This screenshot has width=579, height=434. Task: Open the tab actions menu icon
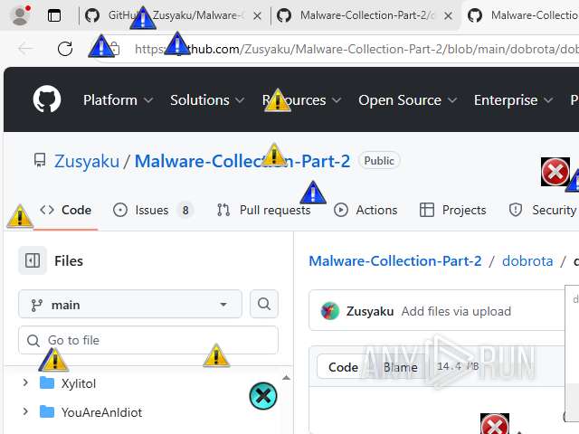[x=54, y=15]
